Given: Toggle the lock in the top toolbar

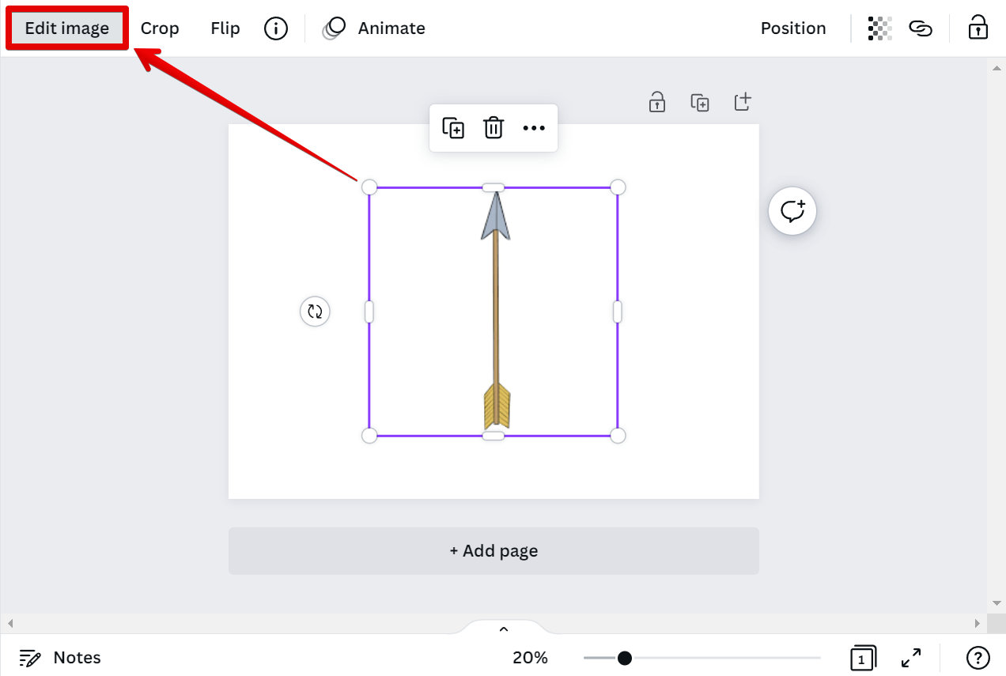Looking at the screenshot, I should pyautogui.click(x=978, y=28).
